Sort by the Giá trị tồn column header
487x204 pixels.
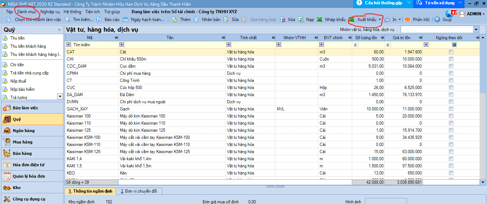coord(403,37)
